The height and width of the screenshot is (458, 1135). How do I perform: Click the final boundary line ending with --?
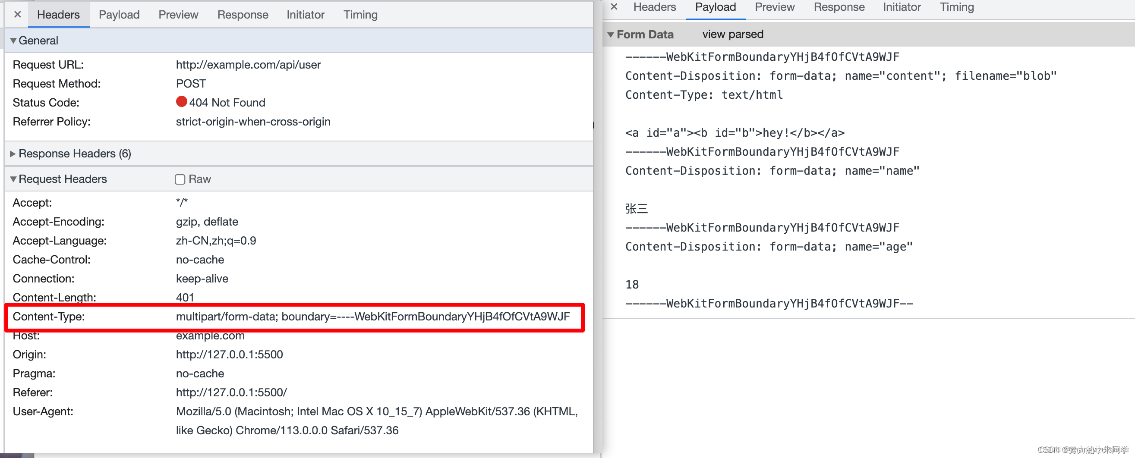click(x=769, y=304)
